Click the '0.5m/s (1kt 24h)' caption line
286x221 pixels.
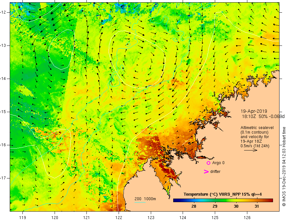(x=255, y=146)
